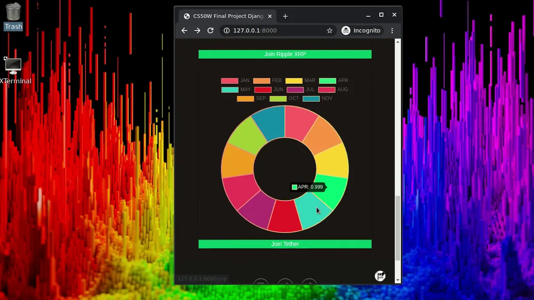Bookmark this page with star icon
This screenshot has height=300, width=534.
(x=330, y=30)
